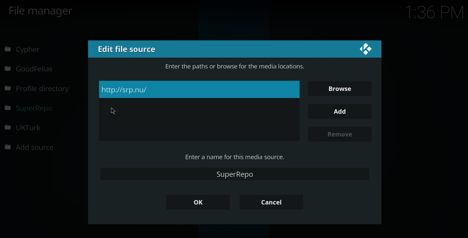This screenshot has width=468, height=238.
Task: Click the Profile directory folder icon
Action: [8, 89]
